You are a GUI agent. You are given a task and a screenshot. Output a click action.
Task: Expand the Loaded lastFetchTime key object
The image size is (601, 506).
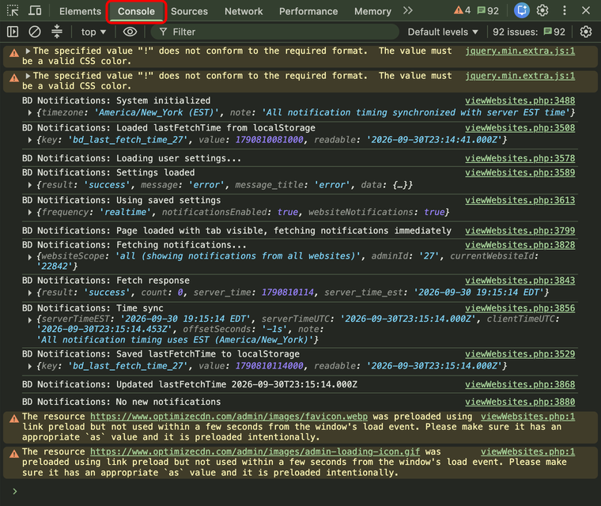click(x=30, y=140)
